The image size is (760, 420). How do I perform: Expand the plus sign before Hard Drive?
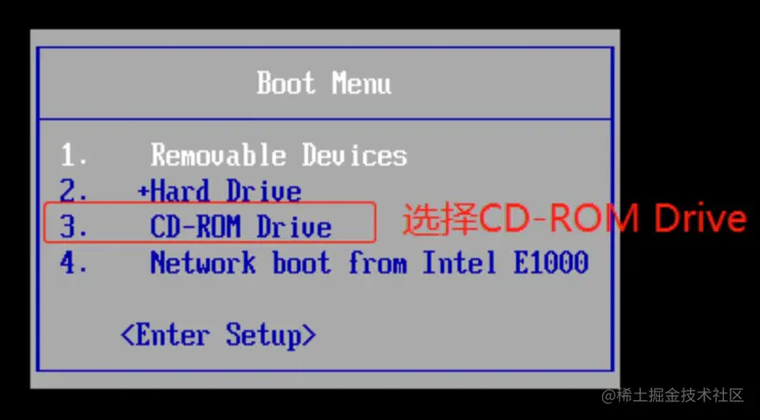point(143,191)
